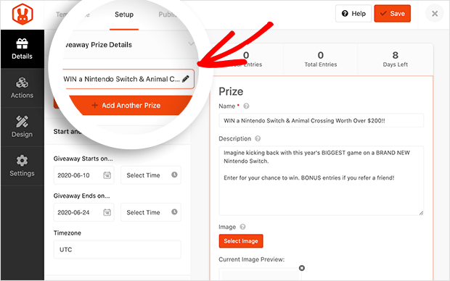This screenshot has height=281, width=450.
Task: Click the Save button
Action: point(393,14)
